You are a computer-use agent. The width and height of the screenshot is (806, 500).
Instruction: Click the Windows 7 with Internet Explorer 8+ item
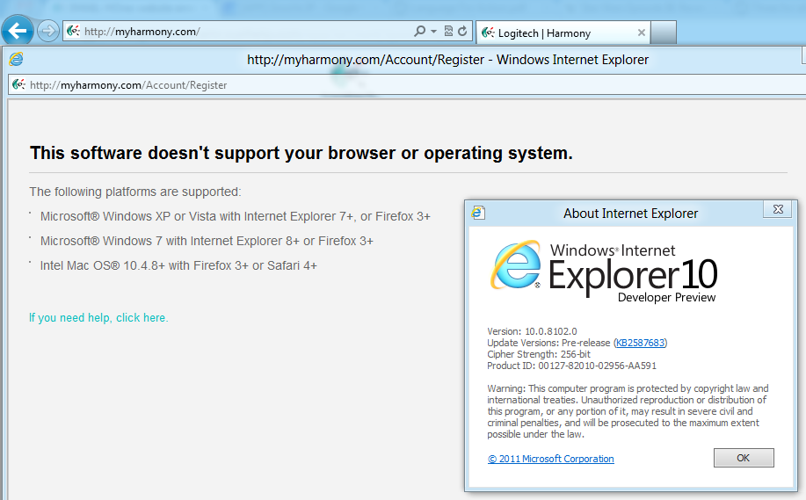(x=207, y=241)
